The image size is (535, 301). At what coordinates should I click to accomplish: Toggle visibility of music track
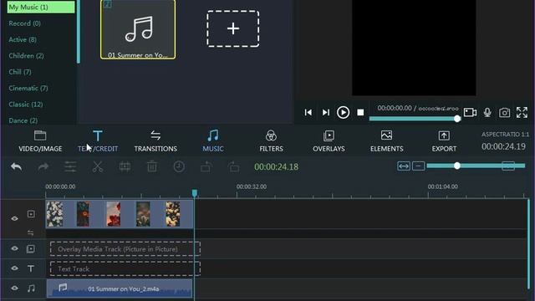[x=14, y=288]
